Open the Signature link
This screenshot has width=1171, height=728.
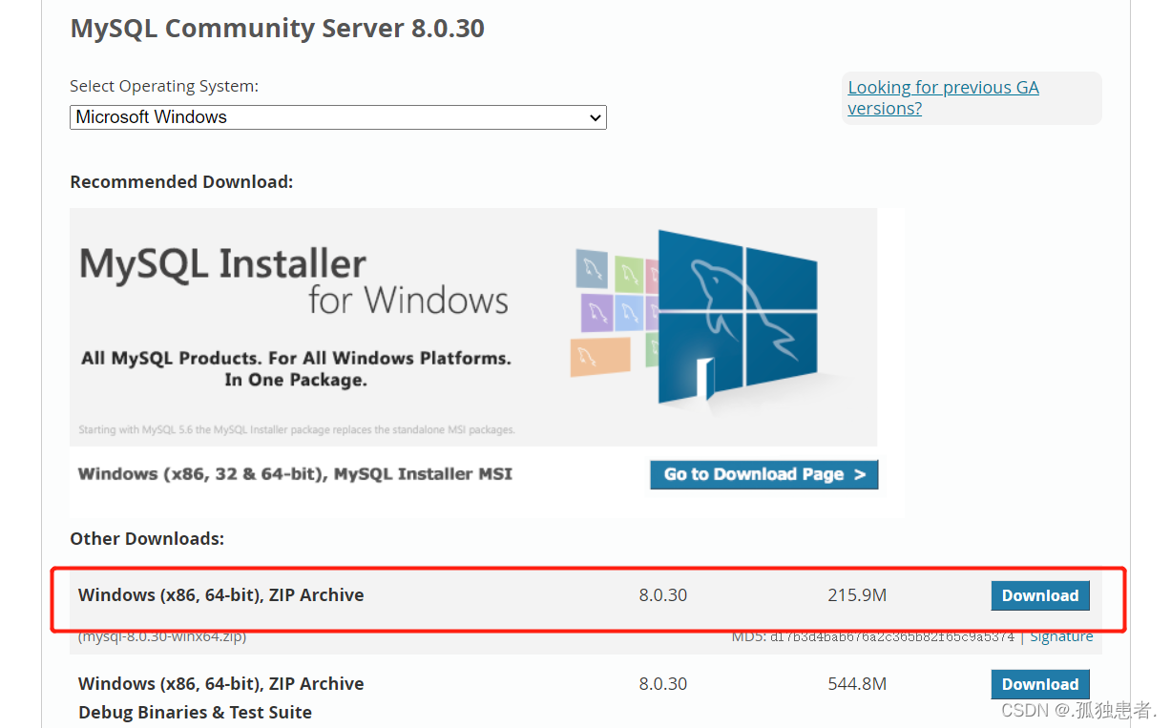[1061, 636]
